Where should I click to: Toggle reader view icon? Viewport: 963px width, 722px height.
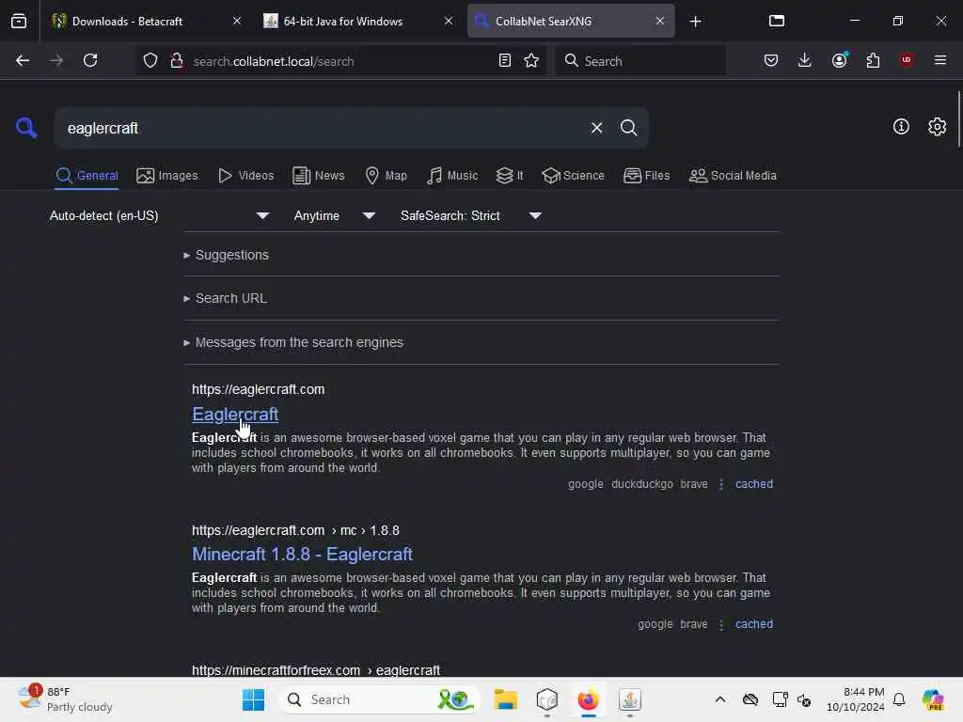pyautogui.click(x=505, y=60)
